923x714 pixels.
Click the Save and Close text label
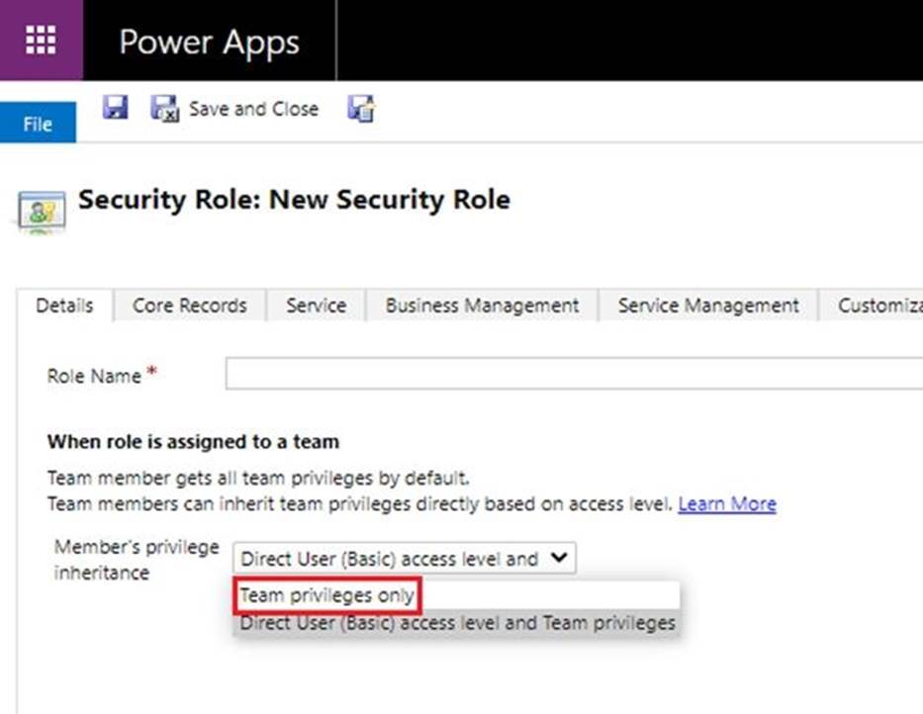click(x=253, y=109)
